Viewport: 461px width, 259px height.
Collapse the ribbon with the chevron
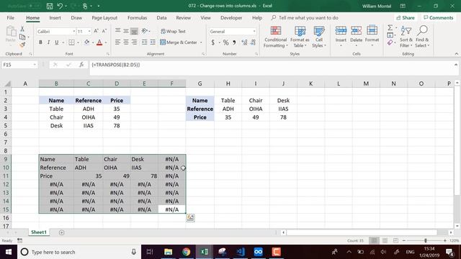(456, 54)
